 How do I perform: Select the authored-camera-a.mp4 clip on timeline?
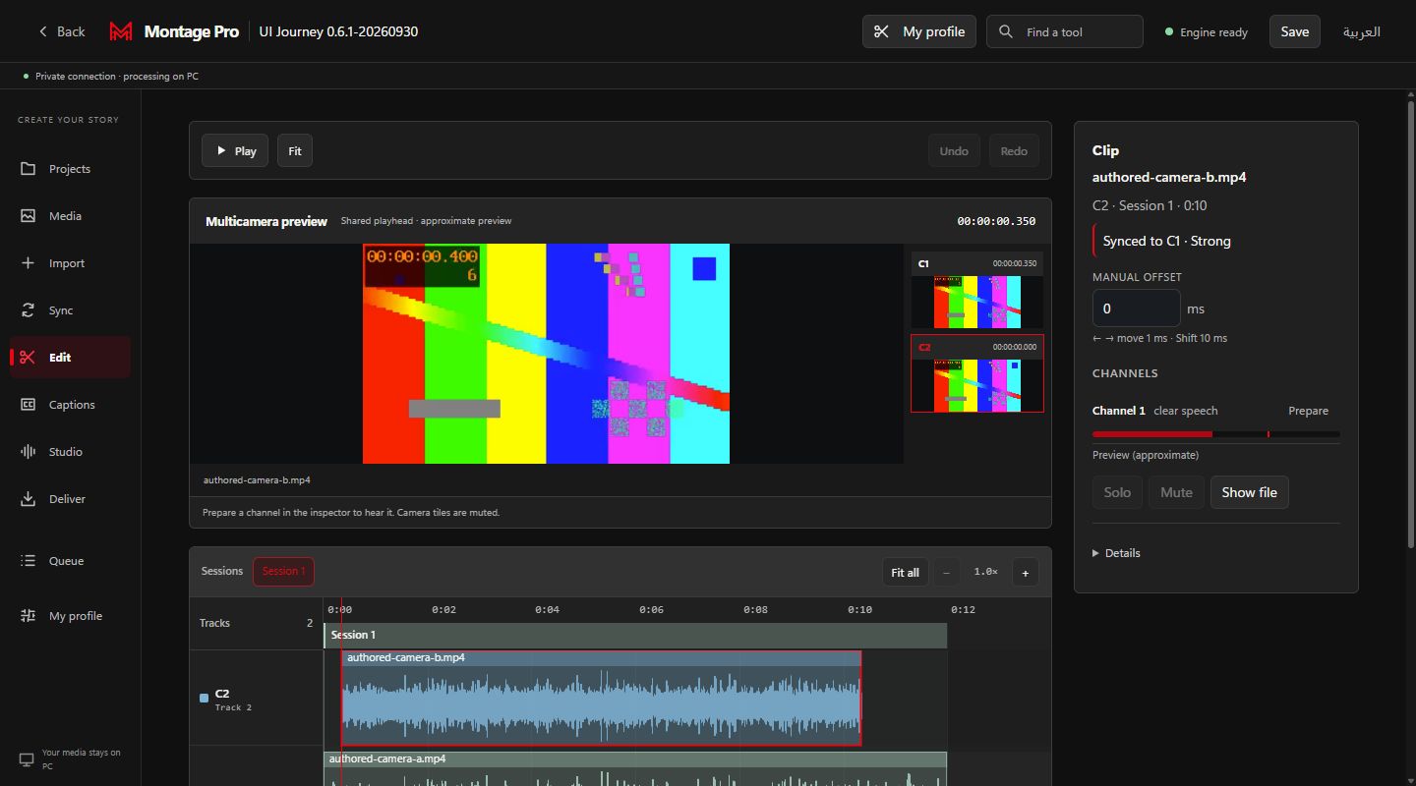pos(635,769)
